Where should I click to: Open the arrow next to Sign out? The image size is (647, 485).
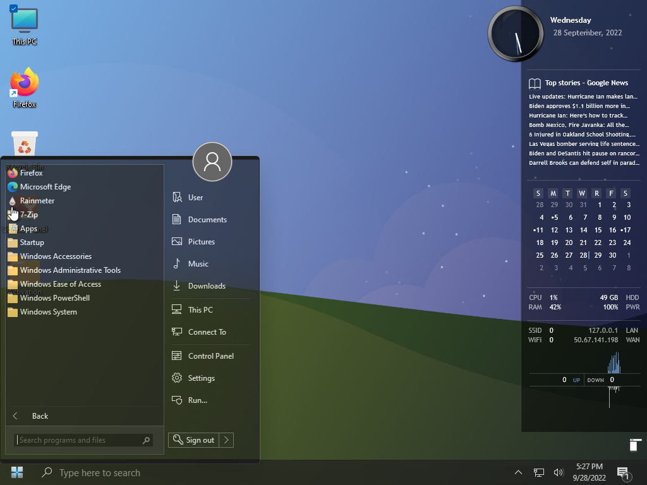coord(227,440)
